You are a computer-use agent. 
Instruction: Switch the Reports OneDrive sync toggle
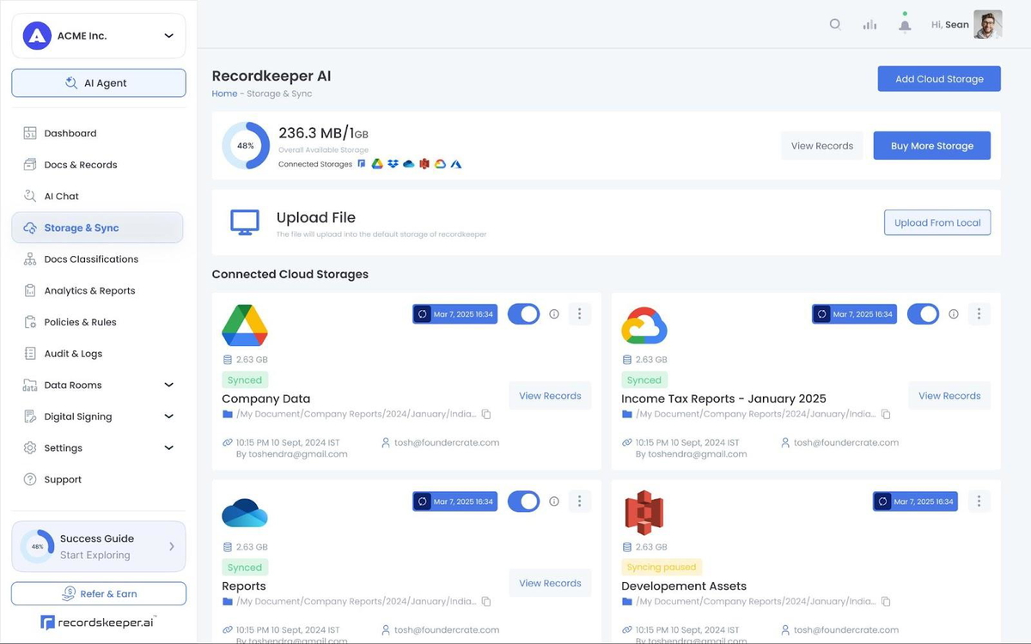[x=523, y=501]
